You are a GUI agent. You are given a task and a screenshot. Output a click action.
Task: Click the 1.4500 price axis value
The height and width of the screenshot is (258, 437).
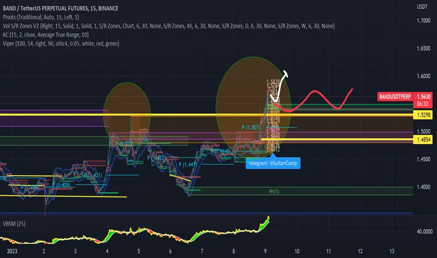(x=423, y=159)
